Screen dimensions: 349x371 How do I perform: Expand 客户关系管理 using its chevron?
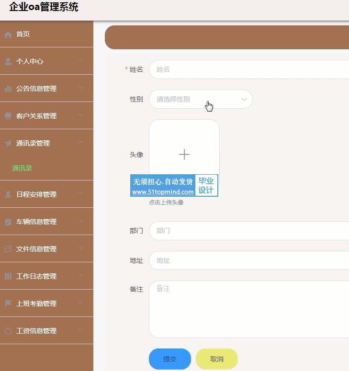pos(81,115)
